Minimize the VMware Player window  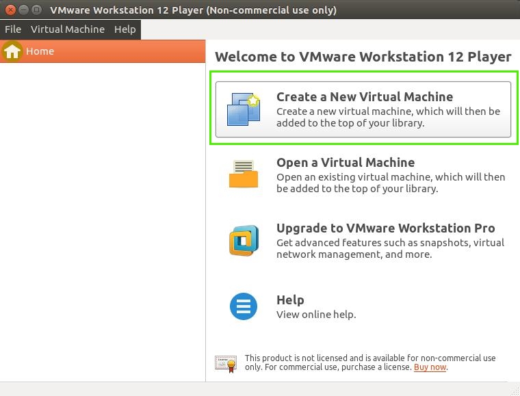23,10
